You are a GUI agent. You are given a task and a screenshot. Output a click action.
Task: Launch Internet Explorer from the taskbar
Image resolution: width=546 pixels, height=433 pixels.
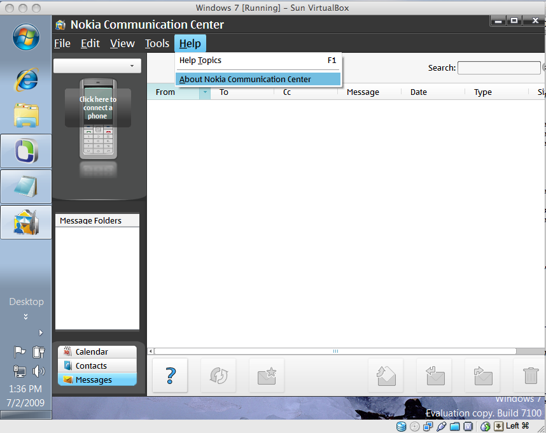click(27, 80)
